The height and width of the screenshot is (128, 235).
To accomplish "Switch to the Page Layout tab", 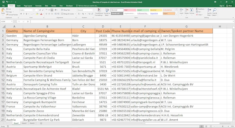I will click(x=28, y=6).
